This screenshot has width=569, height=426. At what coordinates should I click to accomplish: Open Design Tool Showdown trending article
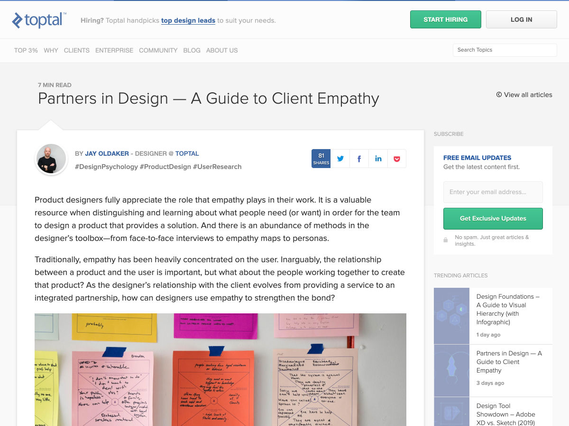point(506,414)
